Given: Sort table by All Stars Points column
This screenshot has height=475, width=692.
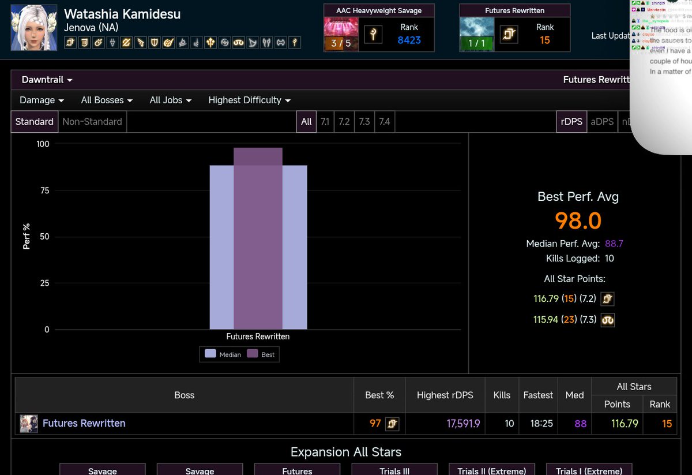Looking at the screenshot, I should [x=617, y=405].
